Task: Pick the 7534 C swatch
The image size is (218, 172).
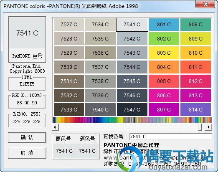Action: [x=100, y=25]
